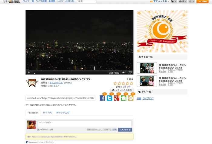Share on Facebook icon

(x=102, y=98)
